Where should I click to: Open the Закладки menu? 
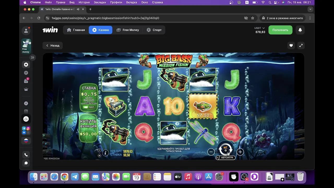100,2
